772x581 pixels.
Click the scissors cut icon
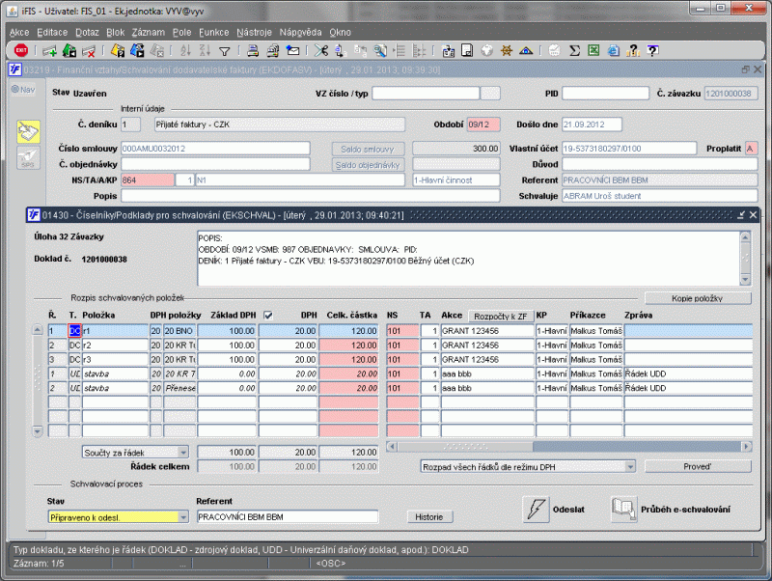pyautogui.click(x=321, y=50)
